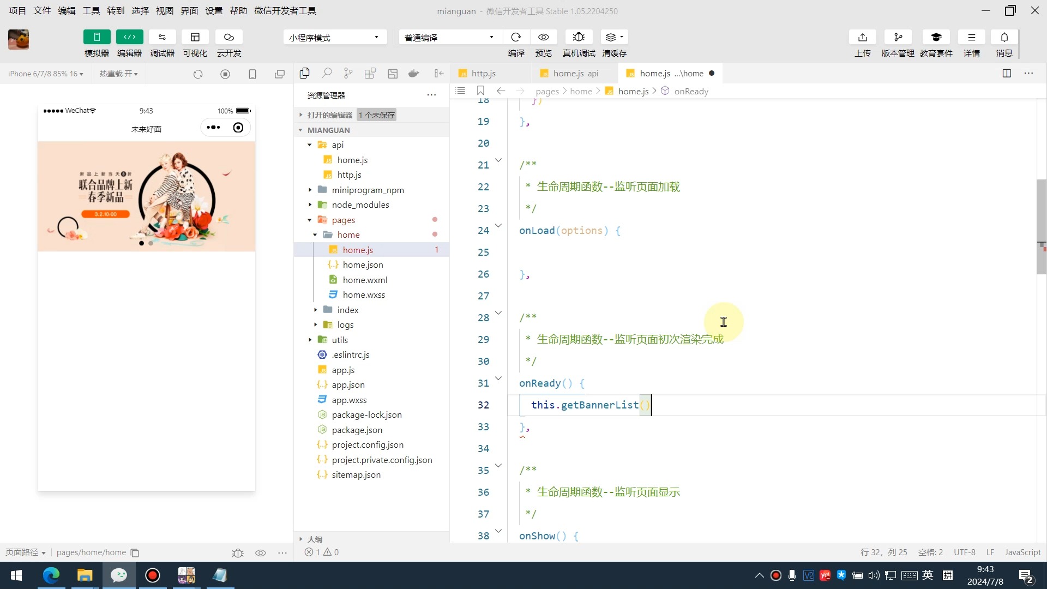Open version management (版本管理) icon

898,37
